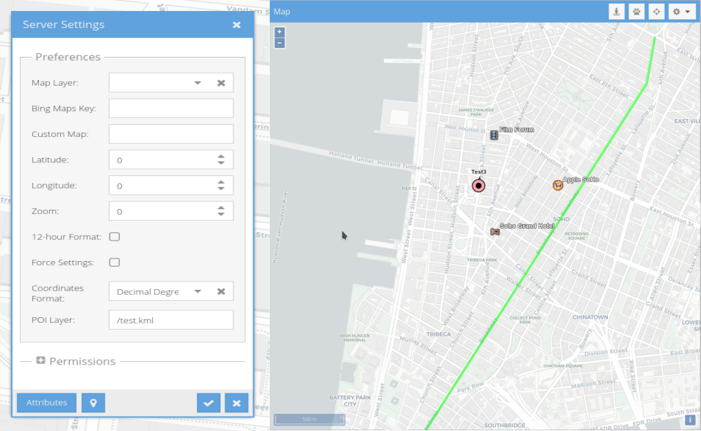Screen dimensions: 701x431
Task: Click the crosshair target icon in map toolbar
Action: pyautogui.click(x=656, y=12)
